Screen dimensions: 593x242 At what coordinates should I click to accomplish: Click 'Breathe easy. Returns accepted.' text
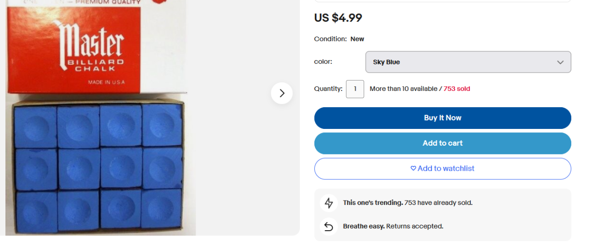393,227
